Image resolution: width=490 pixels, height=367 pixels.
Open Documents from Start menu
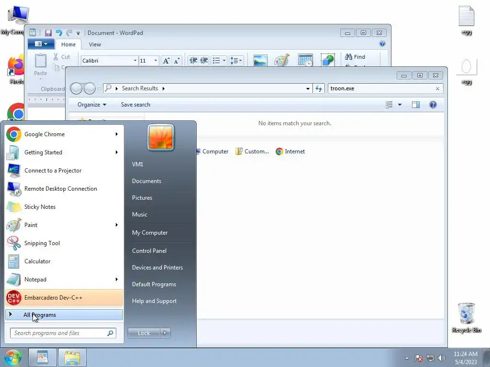pos(146,181)
